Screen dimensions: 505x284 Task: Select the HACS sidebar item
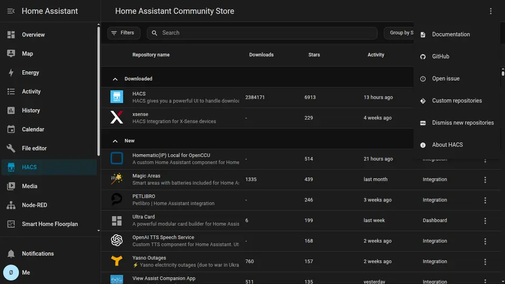(49, 167)
